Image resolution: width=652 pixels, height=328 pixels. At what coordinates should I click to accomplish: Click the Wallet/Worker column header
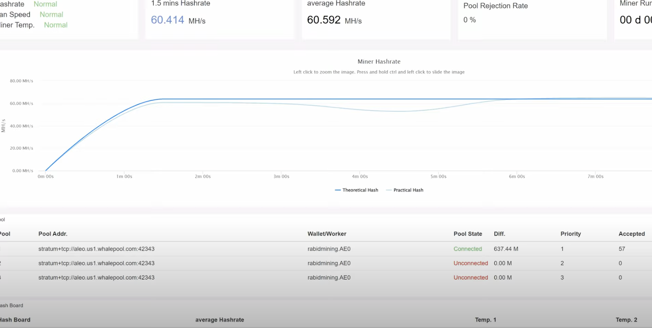[327, 234]
